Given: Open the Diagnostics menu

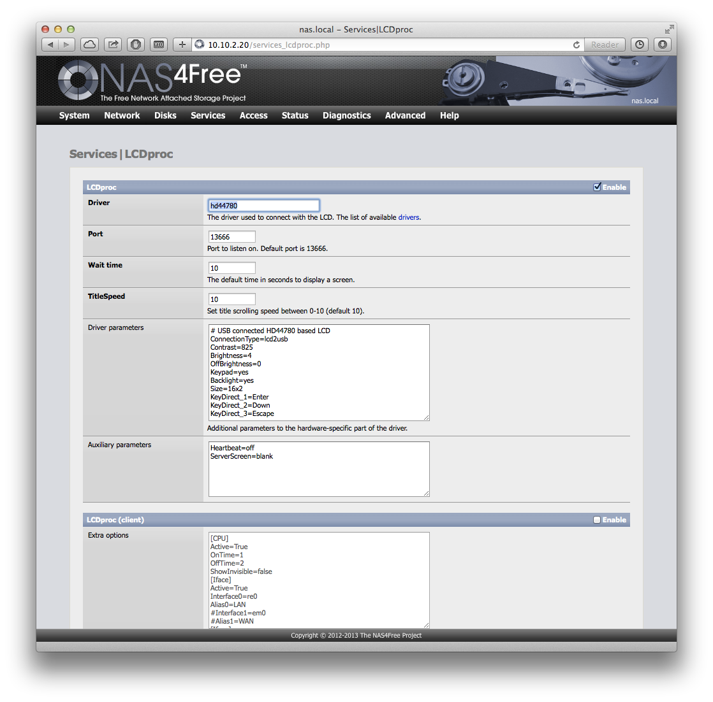Looking at the screenshot, I should click(x=346, y=115).
